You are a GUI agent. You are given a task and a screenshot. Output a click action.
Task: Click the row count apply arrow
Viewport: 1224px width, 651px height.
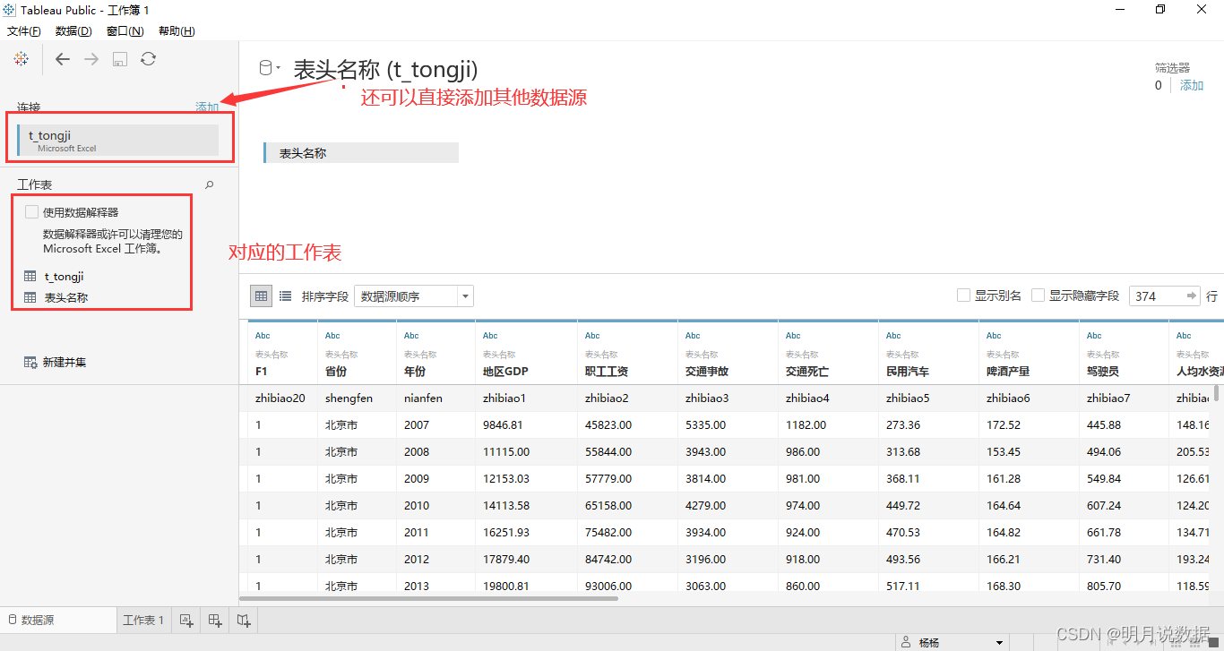[1192, 296]
